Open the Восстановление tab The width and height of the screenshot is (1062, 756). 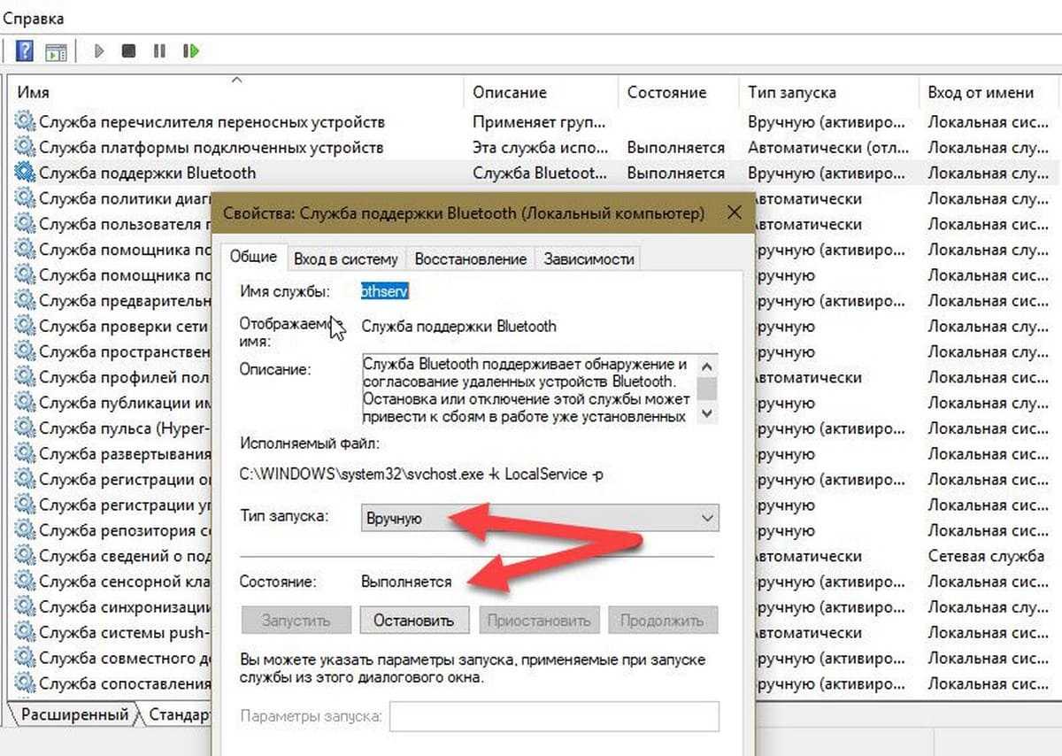coord(470,258)
